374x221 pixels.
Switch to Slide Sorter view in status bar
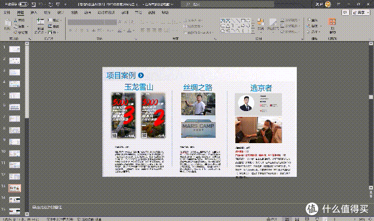[x=297, y=219]
